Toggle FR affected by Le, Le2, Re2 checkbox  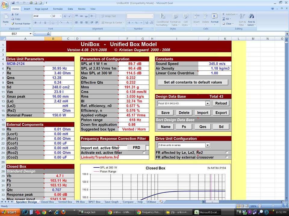click(x=227, y=152)
